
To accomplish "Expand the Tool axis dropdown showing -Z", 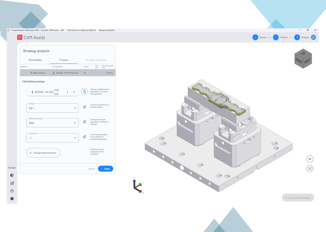I will (52, 138).
